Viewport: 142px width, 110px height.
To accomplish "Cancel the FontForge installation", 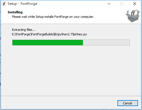I will 128,103.
